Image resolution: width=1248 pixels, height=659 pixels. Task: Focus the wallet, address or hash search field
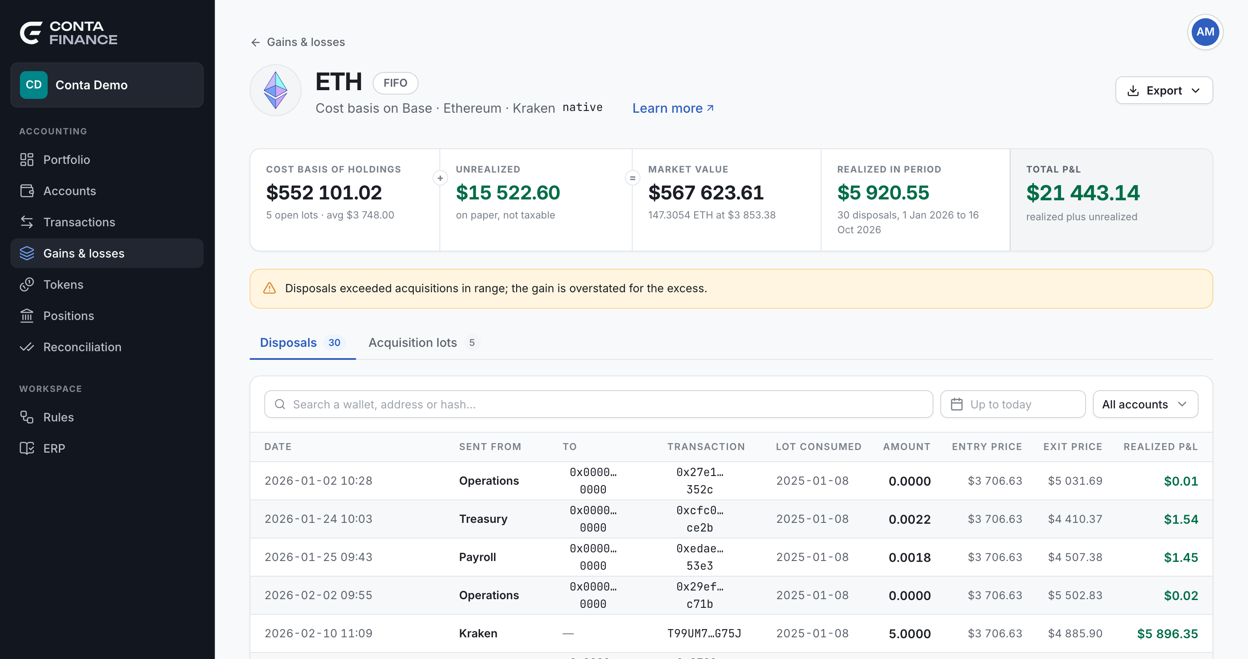[x=598, y=404]
